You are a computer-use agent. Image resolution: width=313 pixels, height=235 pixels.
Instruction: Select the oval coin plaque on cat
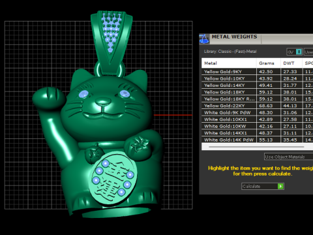[113, 178]
